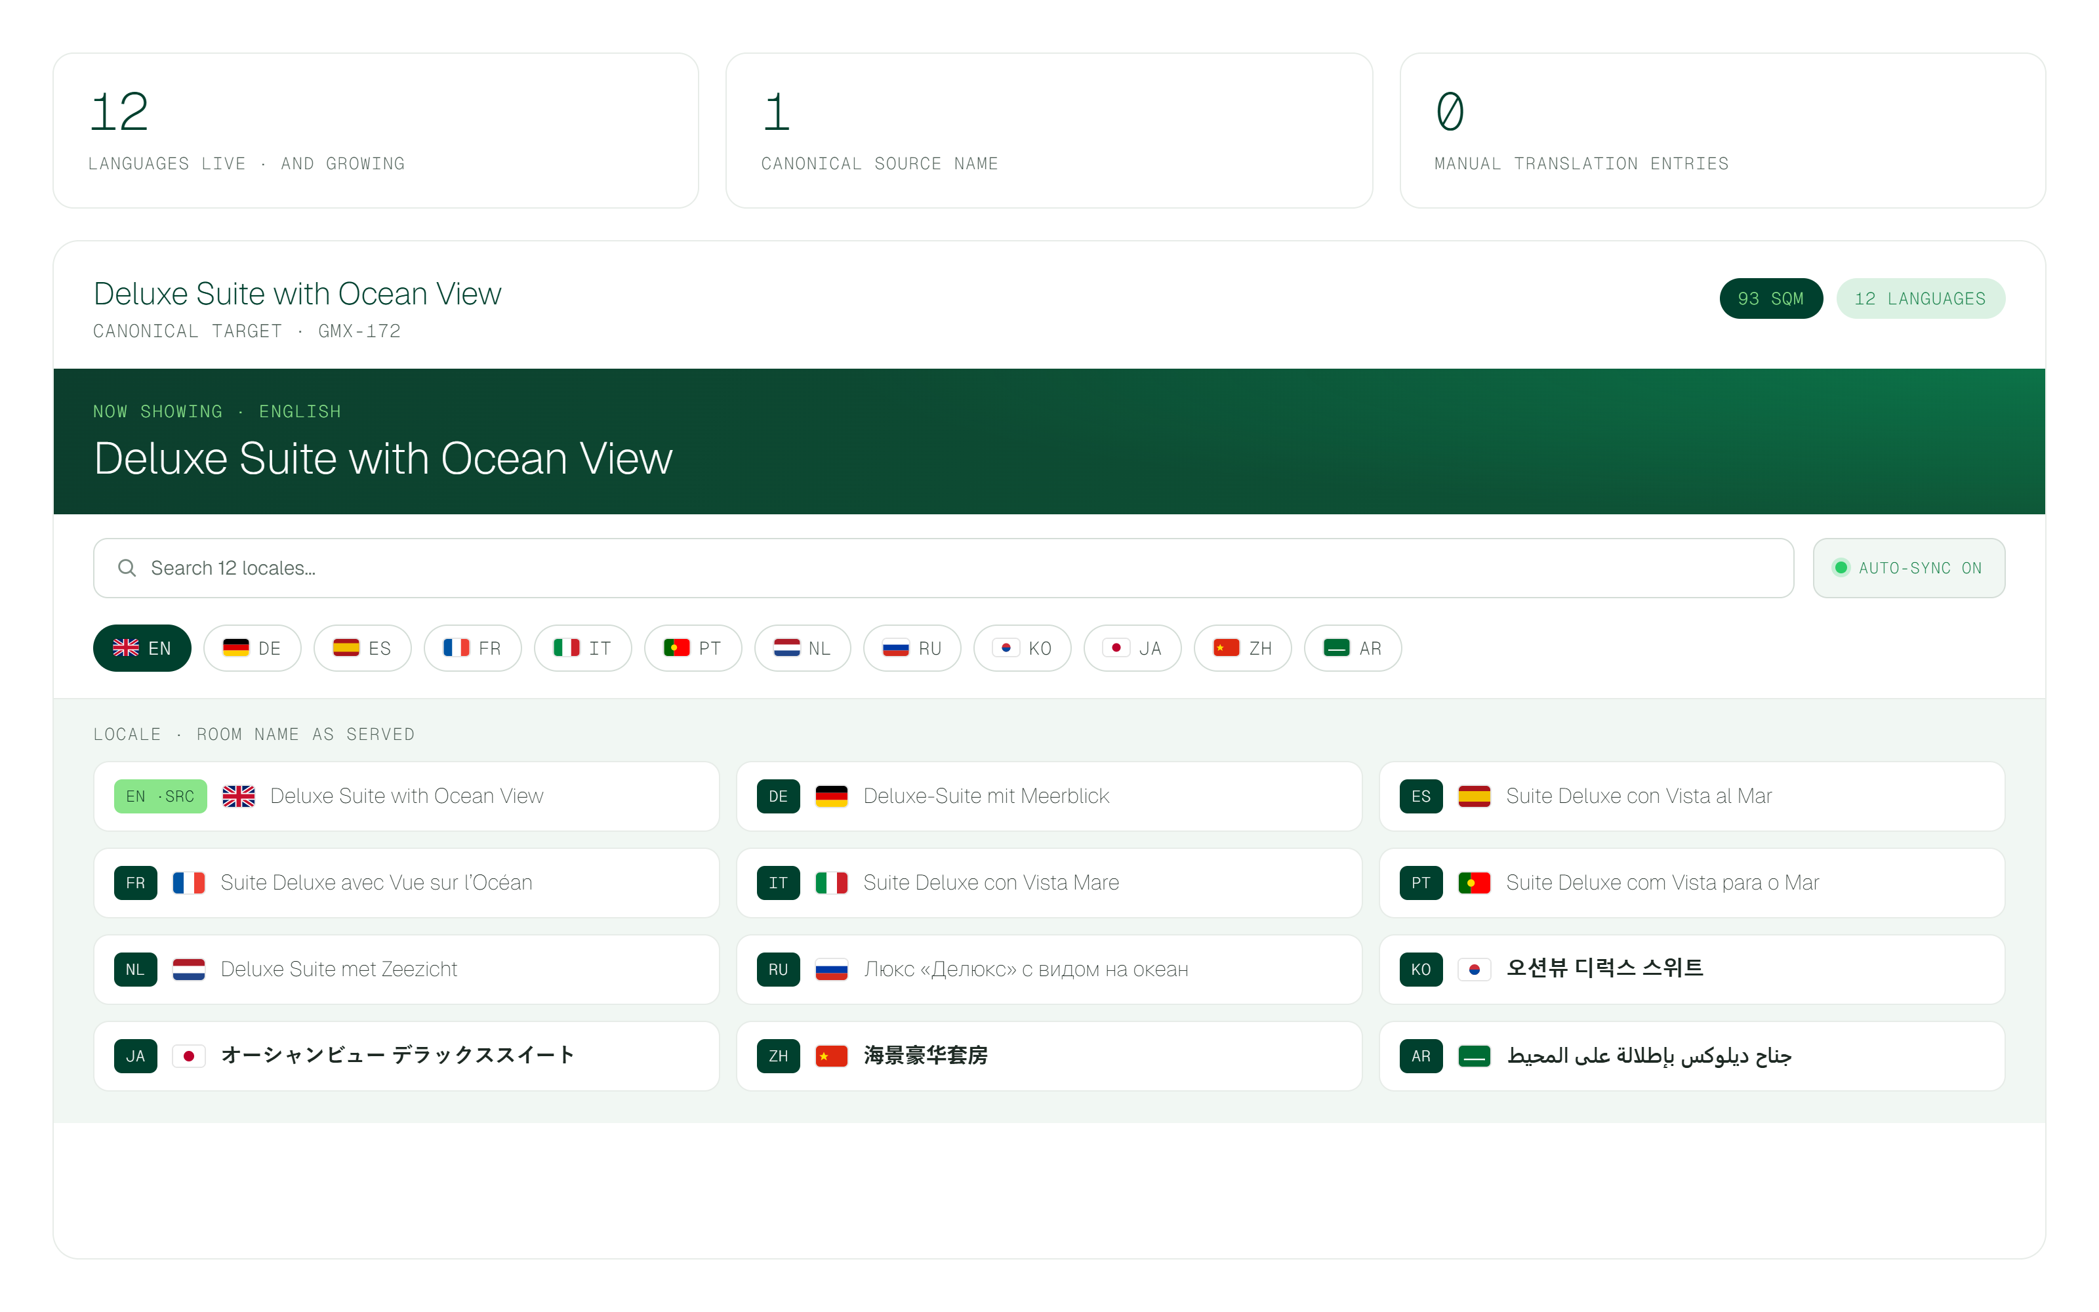Viewport: 2099px width, 1312px height.
Task: Click the ES code badge in locale list
Action: pyautogui.click(x=1421, y=796)
